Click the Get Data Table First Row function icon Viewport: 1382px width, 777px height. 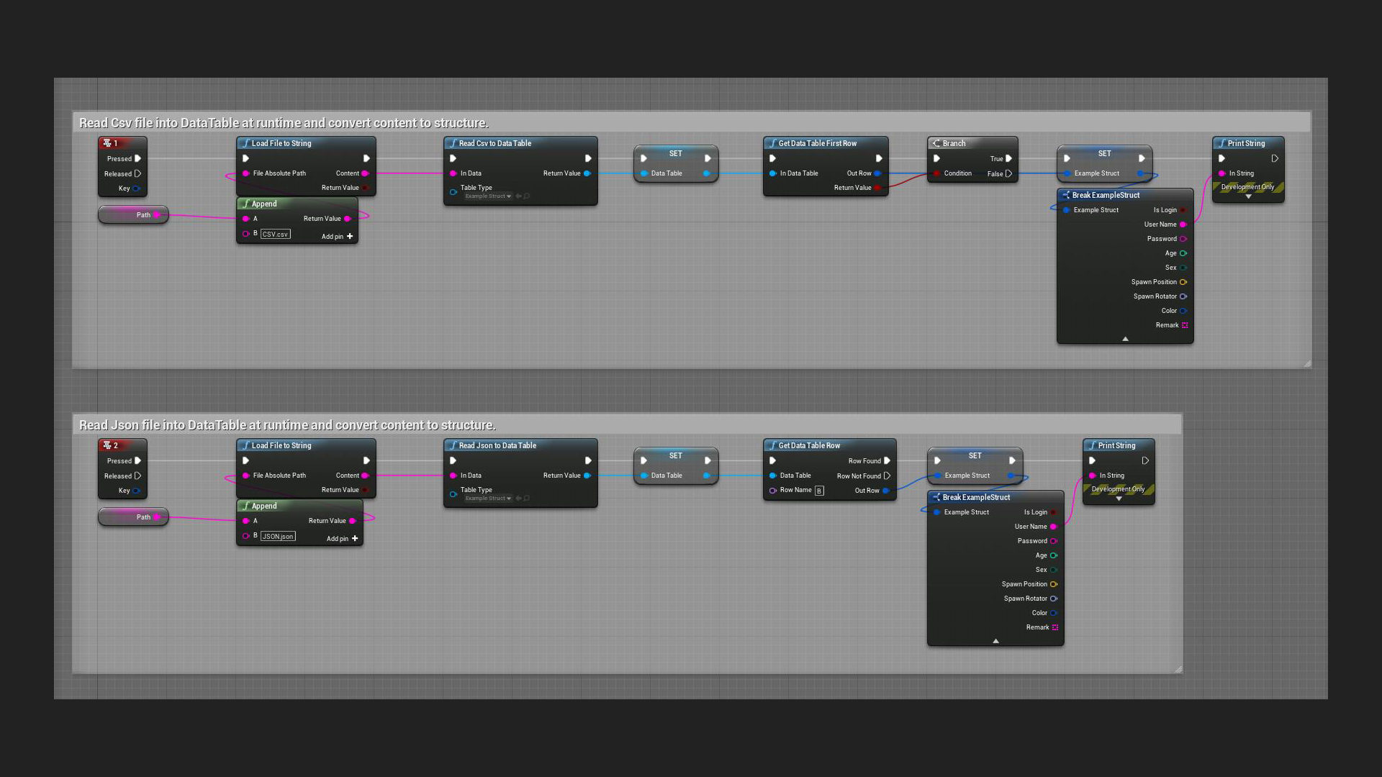coord(773,143)
